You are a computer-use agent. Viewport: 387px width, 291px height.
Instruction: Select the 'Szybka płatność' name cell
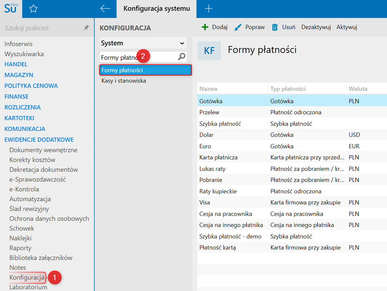coord(220,124)
